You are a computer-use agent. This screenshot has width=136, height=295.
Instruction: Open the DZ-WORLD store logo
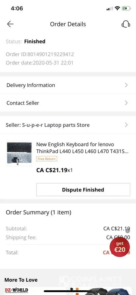pyautogui.click(x=16, y=290)
